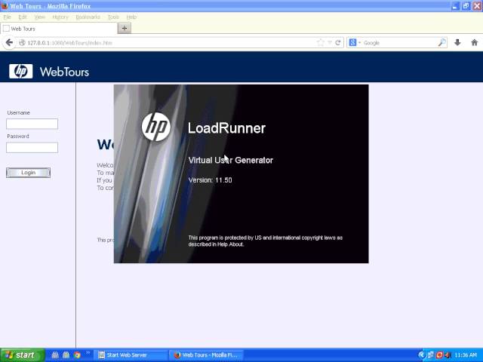Click the Version: 11.50 text
The height and width of the screenshot is (362, 483).
210,180
